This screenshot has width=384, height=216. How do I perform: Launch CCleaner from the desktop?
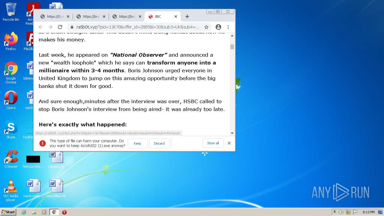pyautogui.click(x=11, y=159)
